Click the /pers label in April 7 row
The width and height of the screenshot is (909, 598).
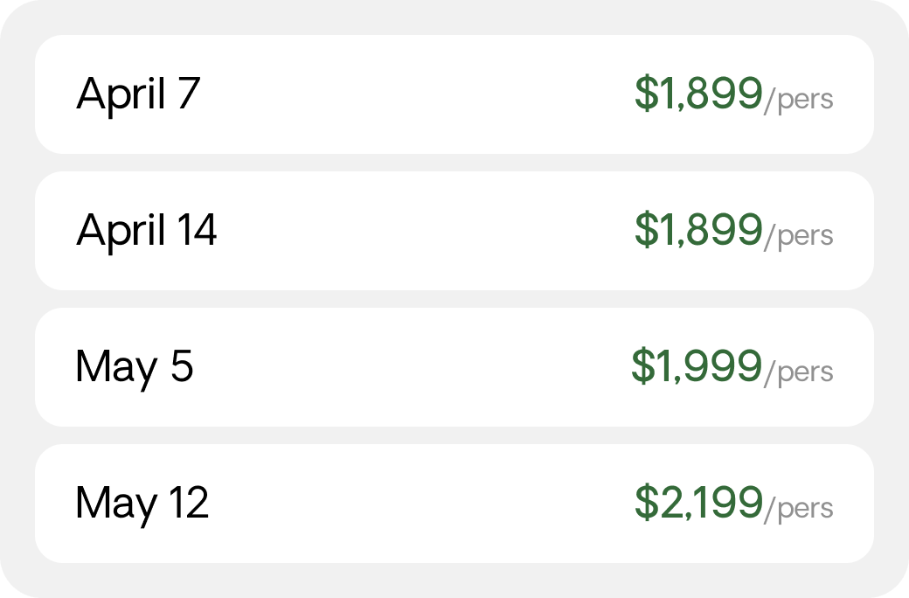(x=799, y=100)
